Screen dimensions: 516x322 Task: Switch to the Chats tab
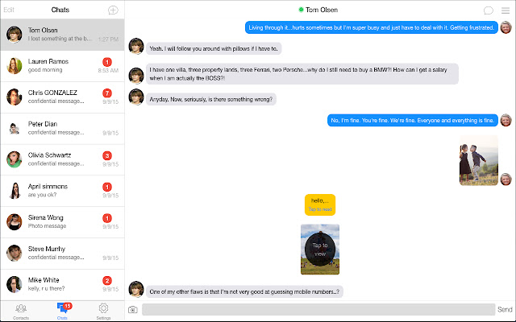pyautogui.click(x=62, y=312)
